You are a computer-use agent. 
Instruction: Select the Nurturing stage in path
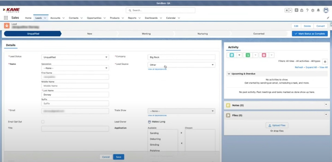pos(202,34)
